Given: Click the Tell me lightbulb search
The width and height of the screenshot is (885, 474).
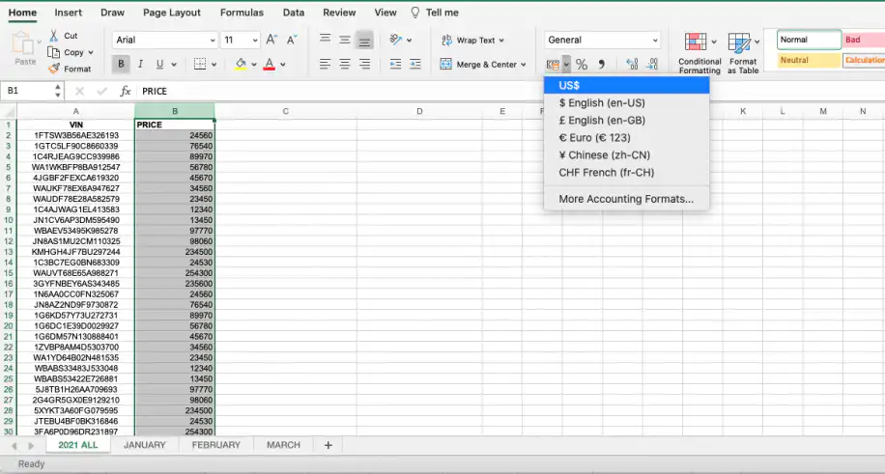Looking at the screenshot, I should tap(435, 13).
